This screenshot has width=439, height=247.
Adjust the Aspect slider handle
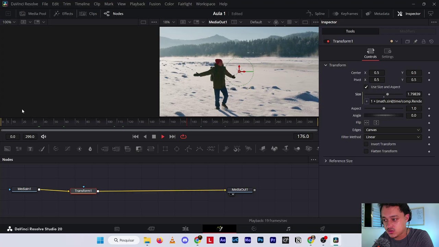[x=384, y=108]
